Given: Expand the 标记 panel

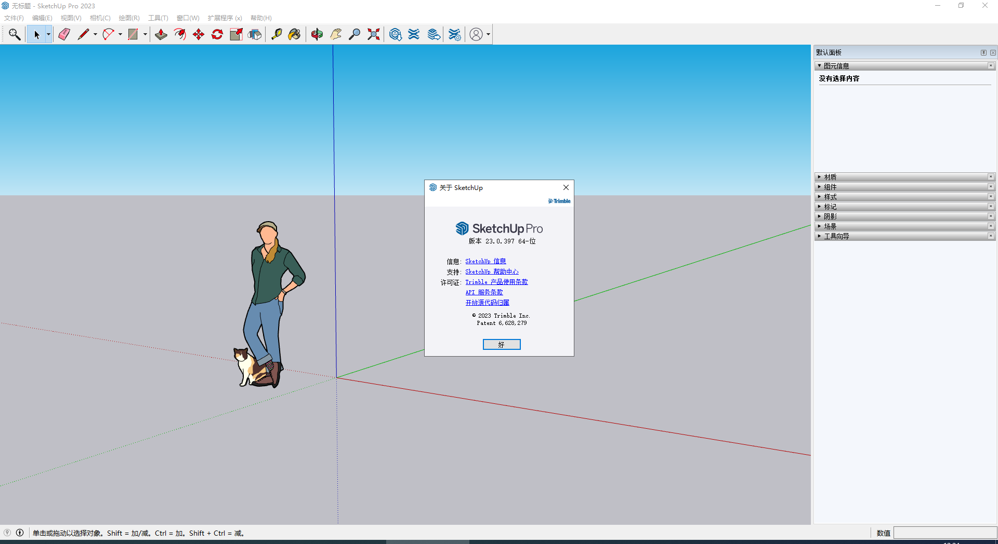Looking at the screenshot, I should (904, 207).
